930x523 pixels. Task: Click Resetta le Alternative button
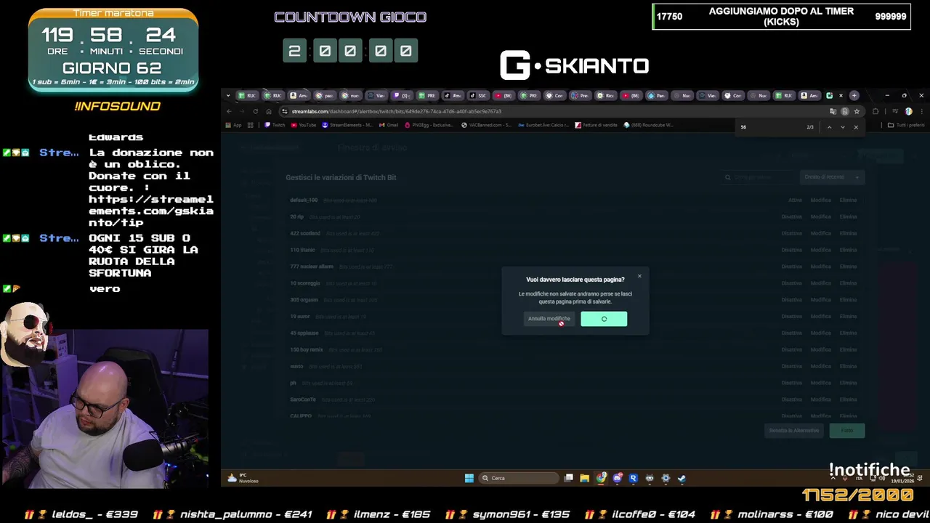coord(794,431)
